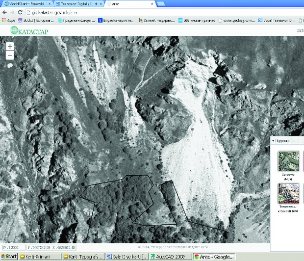The width and height of the screenshot is (304, 261).
Task: Zoom out on the map with minus button
Action: [x=10, y=55]
